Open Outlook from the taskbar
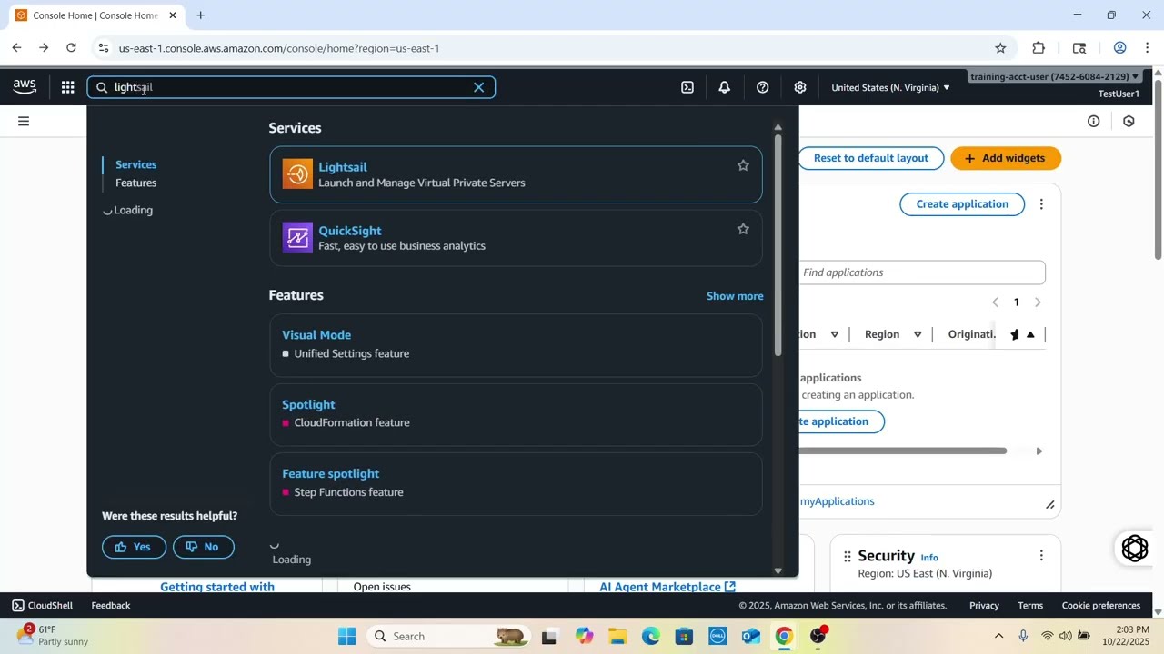 pos(751,636)
